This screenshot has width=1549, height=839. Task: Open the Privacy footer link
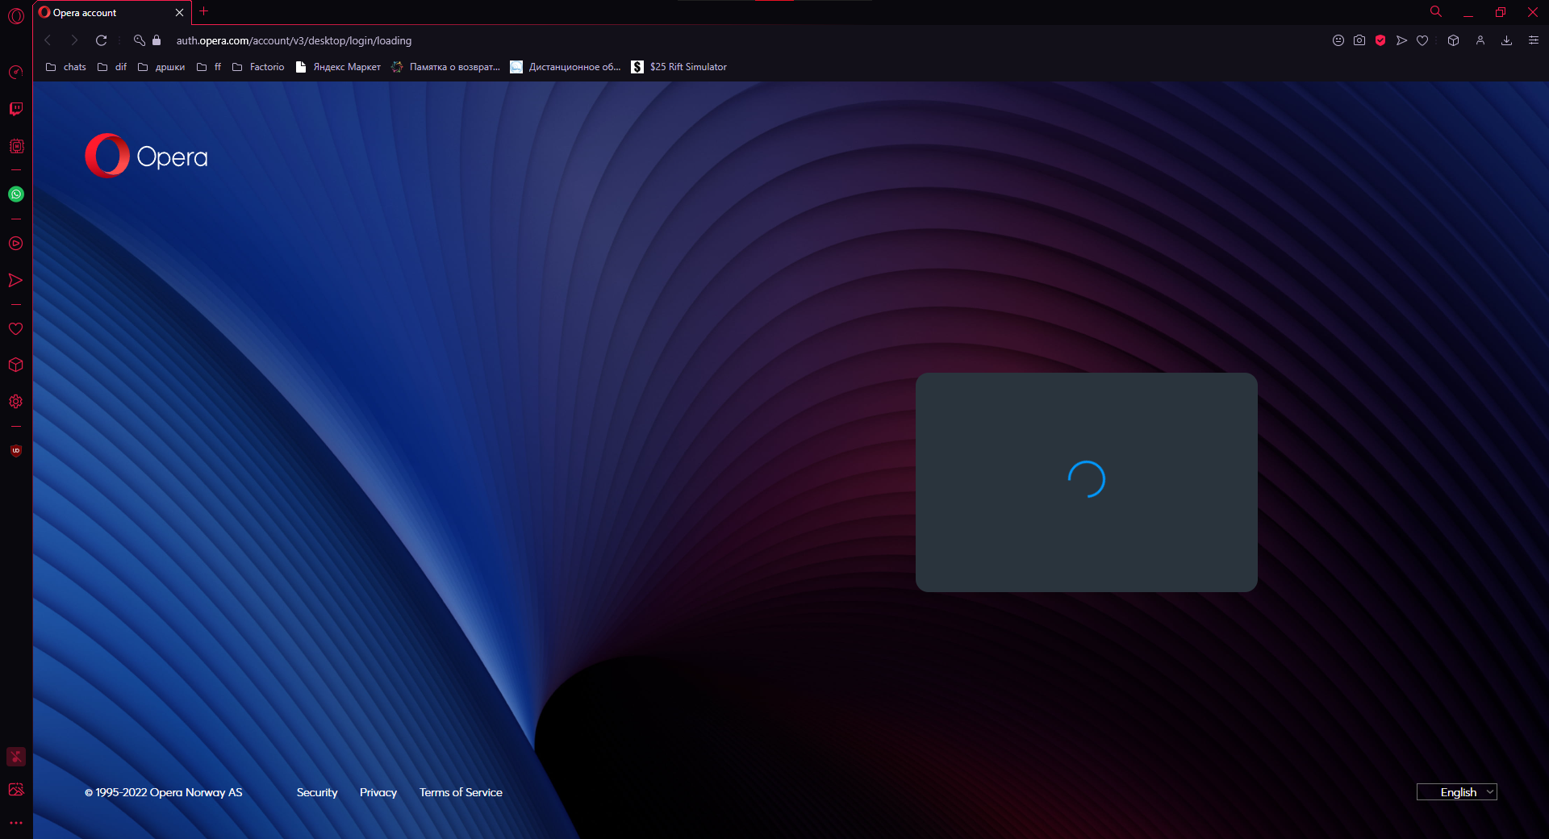[378, 792]
